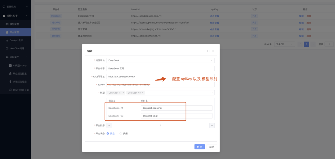Click the 硅基流动 platform tag in table

(x=56, y=36)
